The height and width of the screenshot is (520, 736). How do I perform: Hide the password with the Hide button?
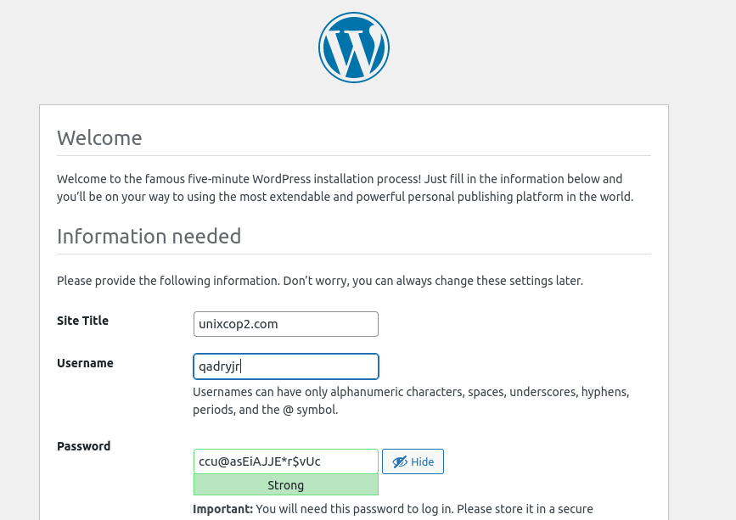tap(413, 461)
